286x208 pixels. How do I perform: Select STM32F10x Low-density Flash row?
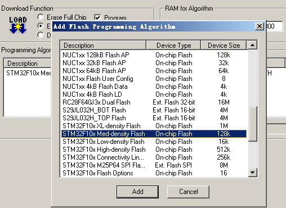[154, 142]
